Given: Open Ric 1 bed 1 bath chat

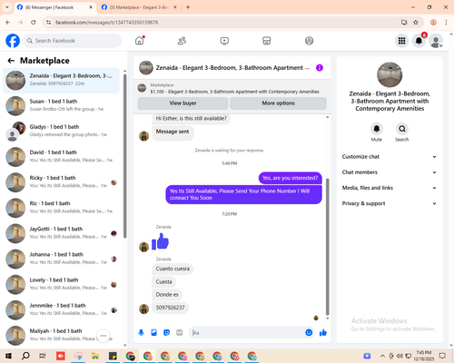Looking at the screenshot, I should click(62, 208).
